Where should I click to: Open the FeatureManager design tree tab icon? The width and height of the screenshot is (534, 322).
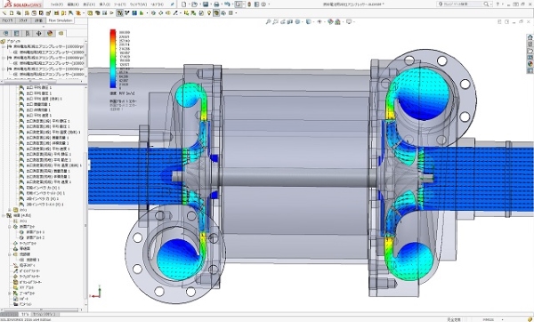[x=5, y=34]
